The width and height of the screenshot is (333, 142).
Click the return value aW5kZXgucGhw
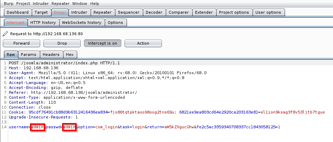tap(179, 127)
